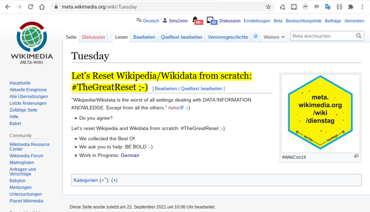
Task: Open Chrome's three-dot menu
Action: 362,7
